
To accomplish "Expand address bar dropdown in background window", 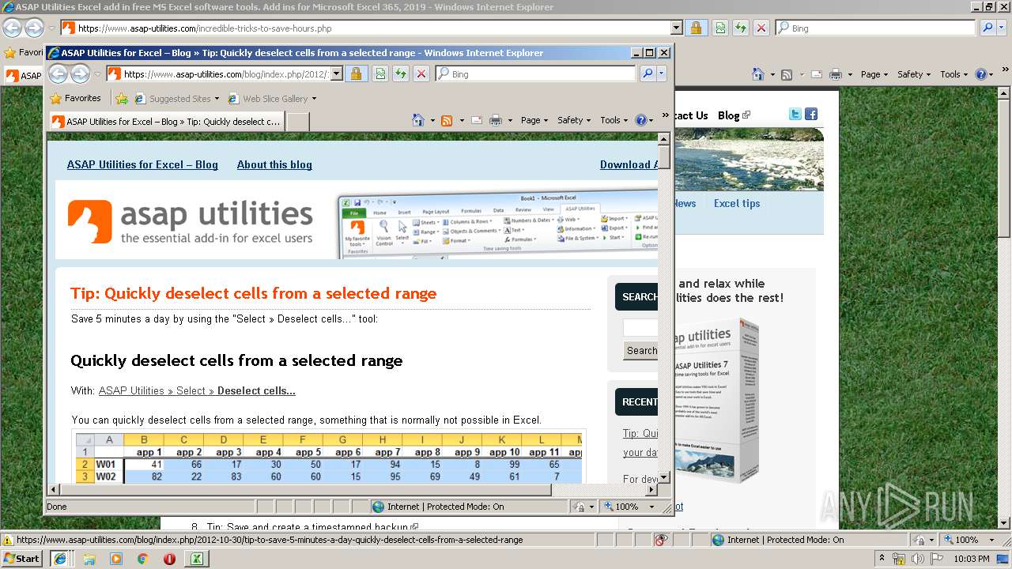I will coord(677,28).
